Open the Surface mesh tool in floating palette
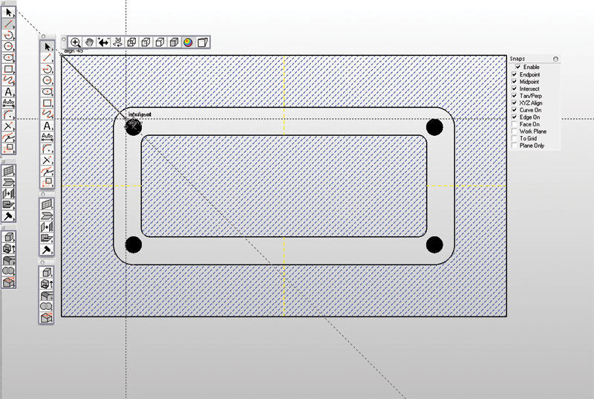This screenshot has height=399, width=594. pos(47,204)
